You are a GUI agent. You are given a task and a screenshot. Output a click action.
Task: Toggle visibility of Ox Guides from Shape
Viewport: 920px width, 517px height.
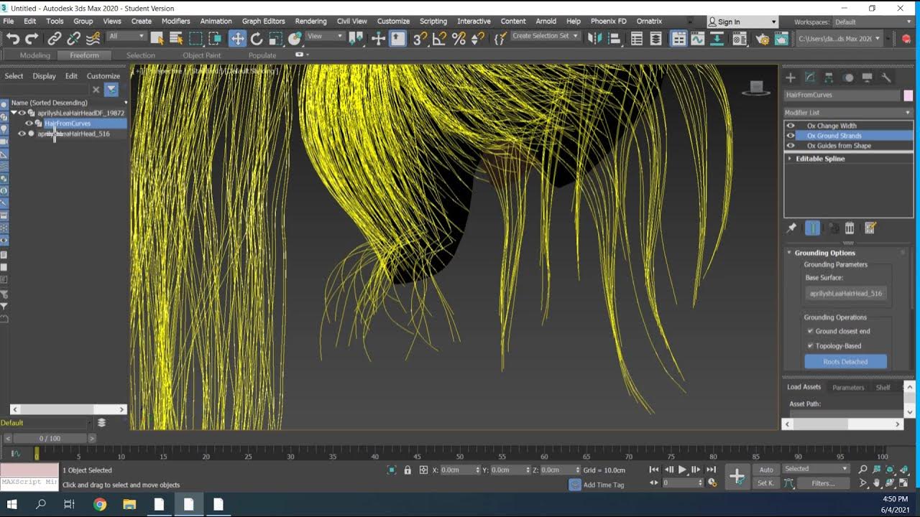pos(791,146)
